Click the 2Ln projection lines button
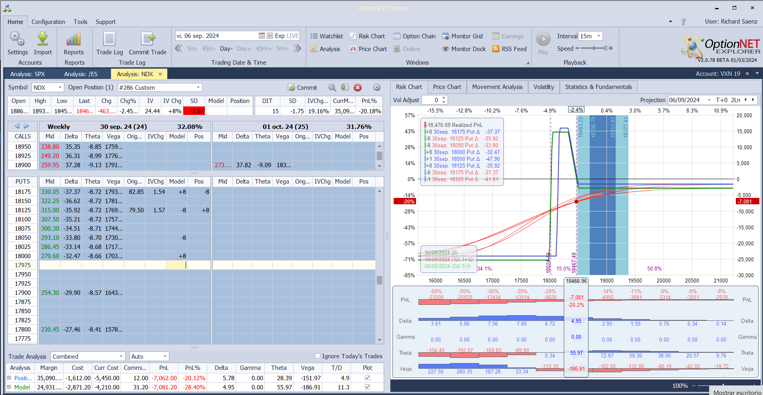Screen dimensions: 763x395 coord(735,100)
